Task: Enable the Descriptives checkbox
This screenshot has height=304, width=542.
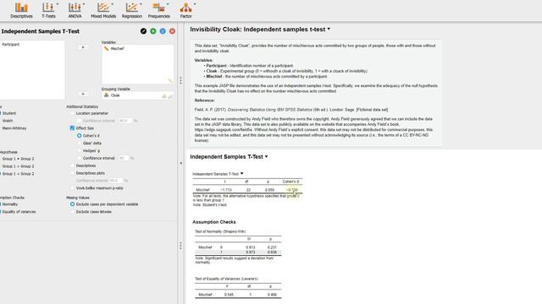Action: (72, 166)
